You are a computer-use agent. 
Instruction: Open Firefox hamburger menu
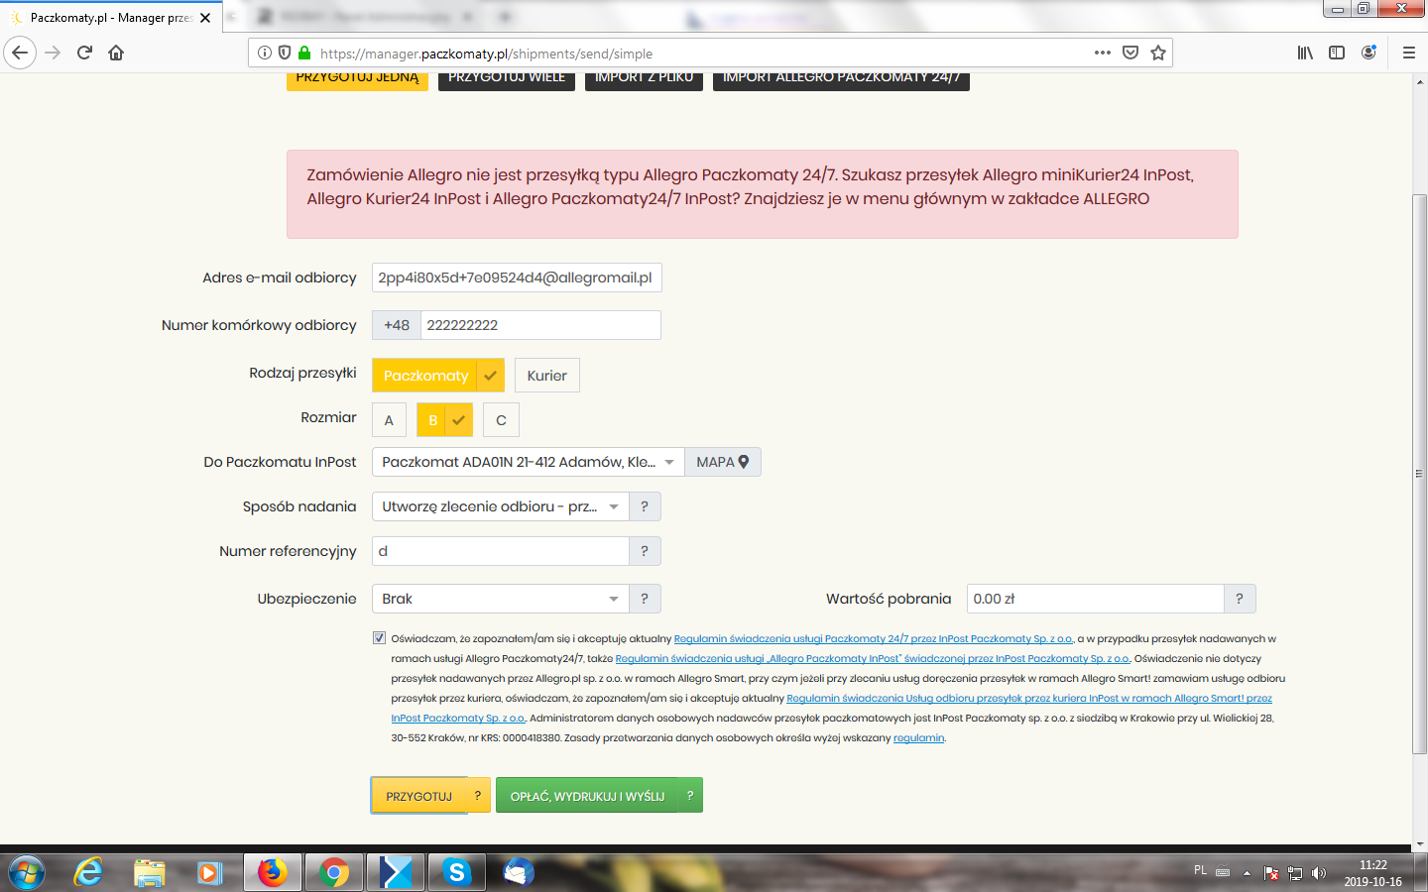[x=1408, y=54]
